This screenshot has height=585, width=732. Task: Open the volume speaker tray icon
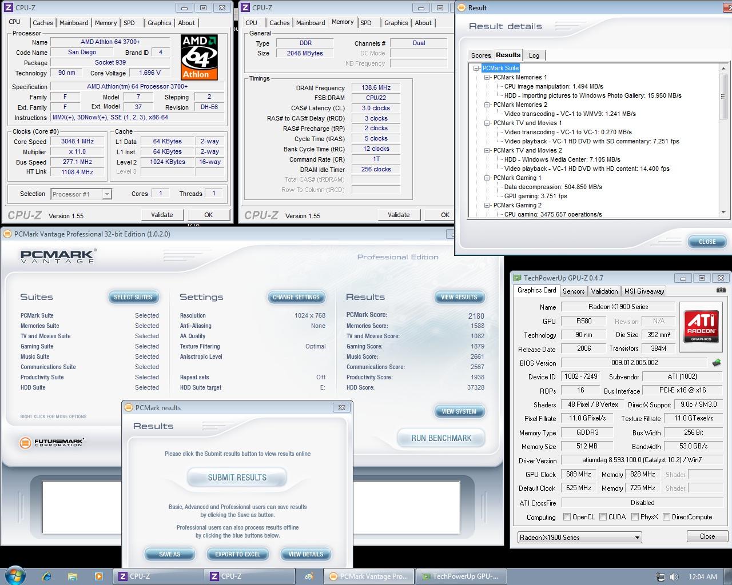point(674,577)
